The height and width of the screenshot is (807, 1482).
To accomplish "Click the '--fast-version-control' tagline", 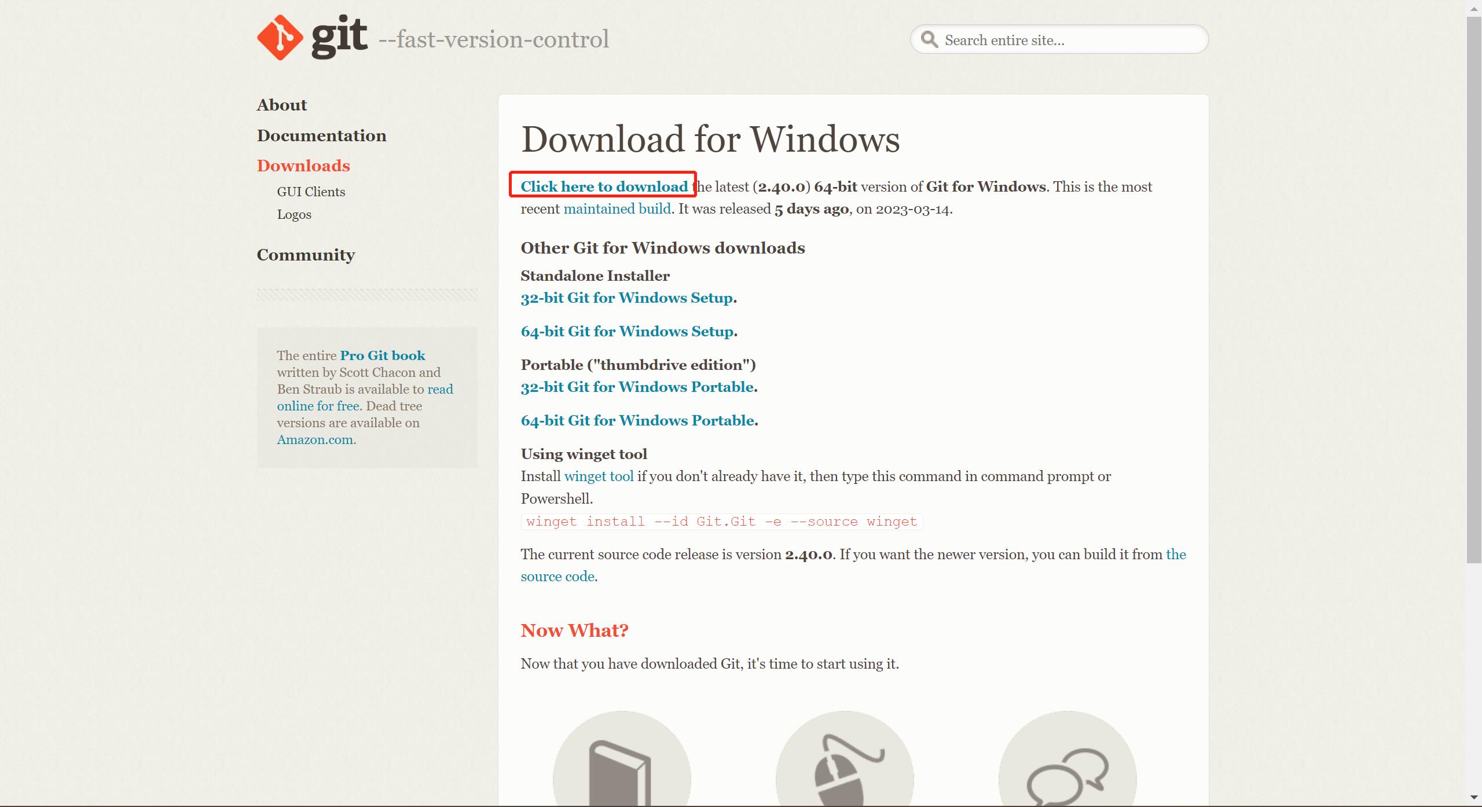I will [493, 39].
